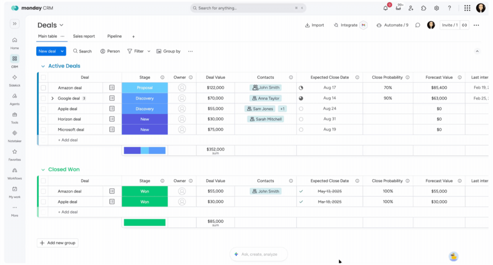Open My work in the sidebar
Viewport: 493px width, 265px height.
coord(14,192)
